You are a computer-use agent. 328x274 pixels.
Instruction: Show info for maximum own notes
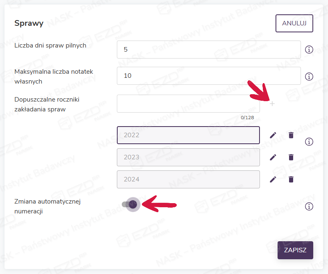[x=309, y=76]
